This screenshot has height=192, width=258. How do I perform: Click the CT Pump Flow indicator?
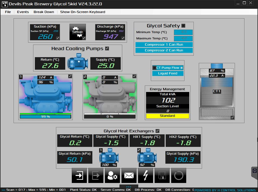coord(168,68)
